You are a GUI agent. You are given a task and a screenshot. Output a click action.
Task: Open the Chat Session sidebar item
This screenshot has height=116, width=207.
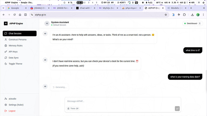pyautogui.click(x=19, y=33)
